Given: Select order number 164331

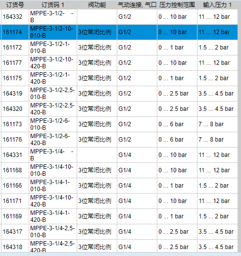Looking at the screenshot, I should coord(12,155).
